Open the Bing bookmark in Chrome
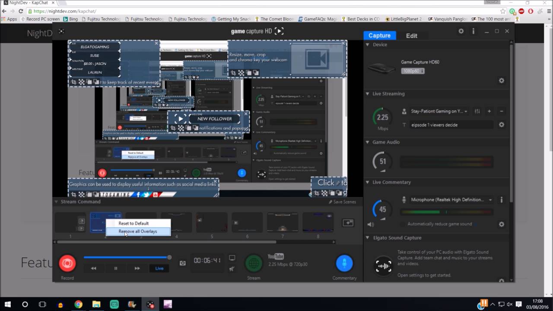553x311 pixels. pos(70,19)
